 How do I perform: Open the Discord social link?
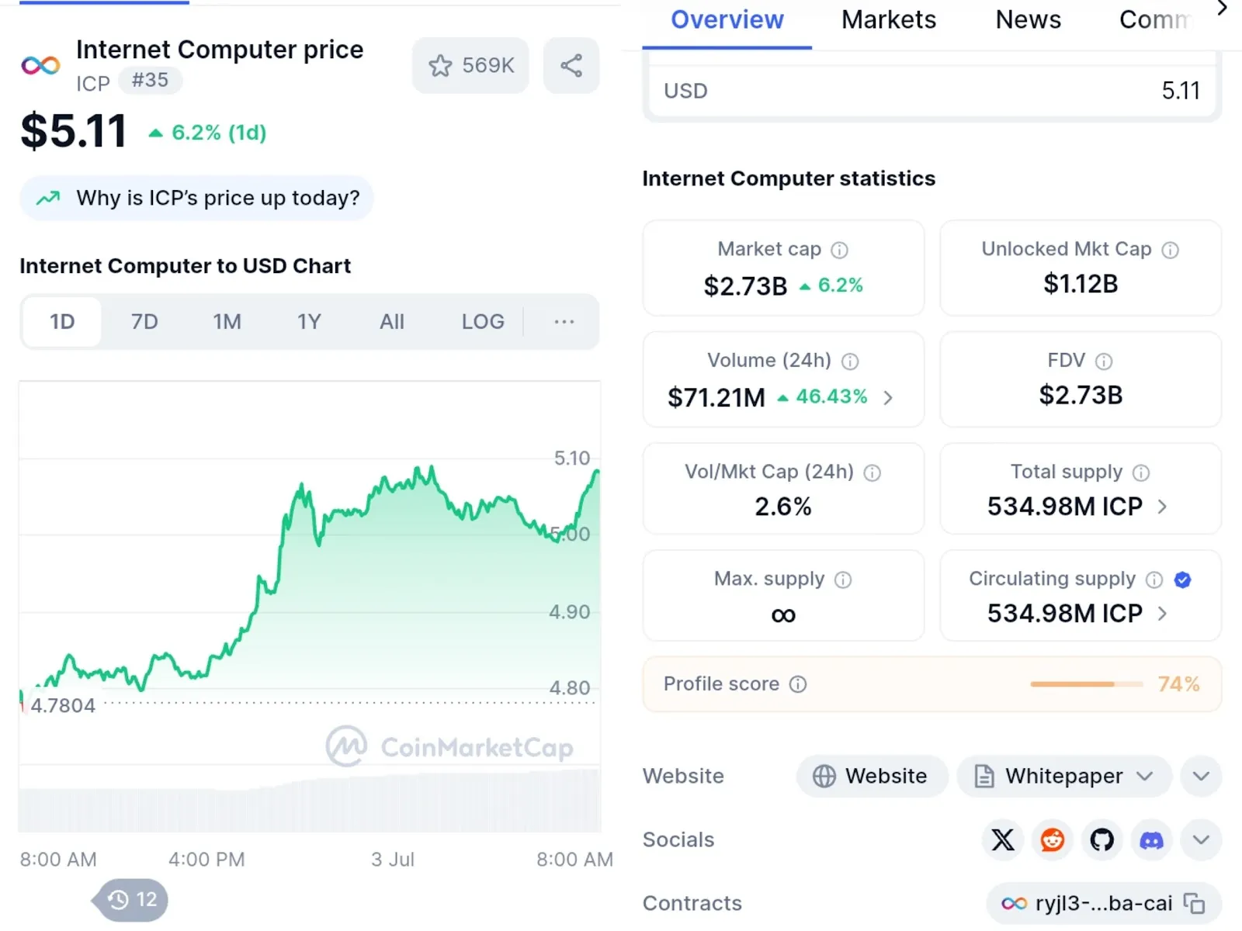[x=1152, y=839]
